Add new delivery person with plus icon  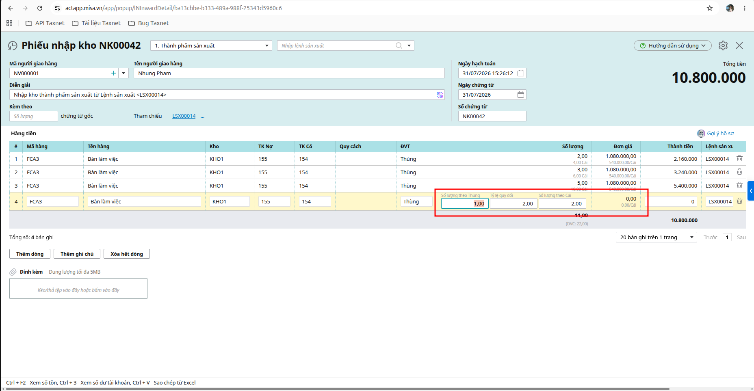[113, 73]
